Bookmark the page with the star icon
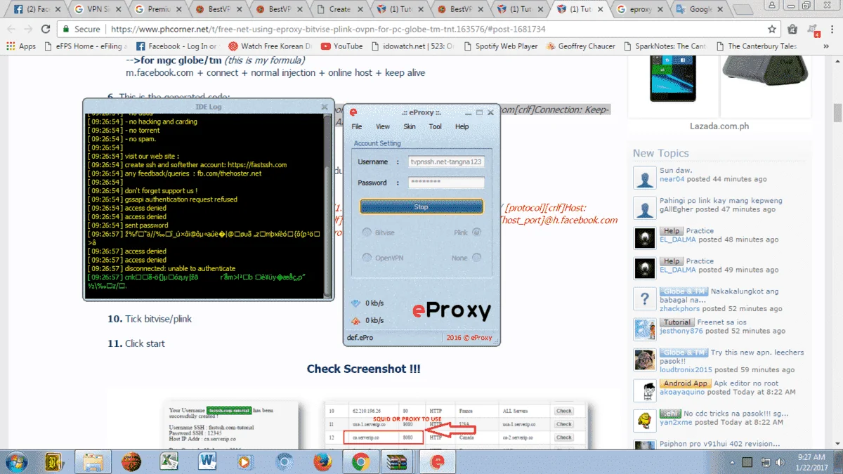Image resolution: width=843 pixels, height=474 pixels. tap(772, 29)
